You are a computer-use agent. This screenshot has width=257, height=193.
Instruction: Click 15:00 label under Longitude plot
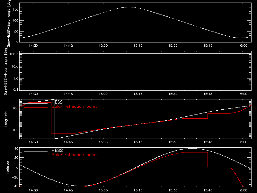pos(103,142)
